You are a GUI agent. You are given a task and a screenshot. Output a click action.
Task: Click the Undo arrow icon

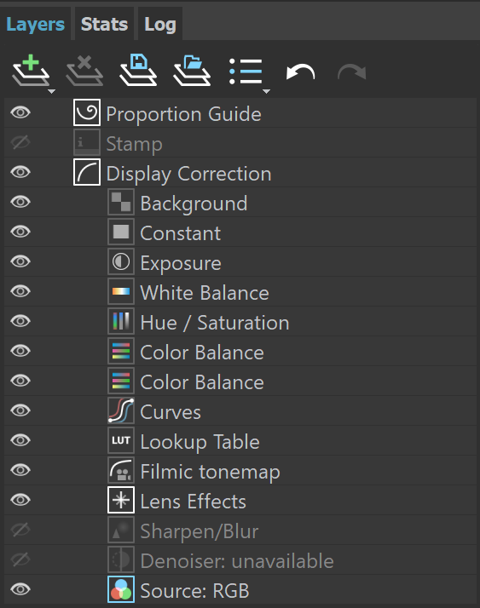[300, 72]
